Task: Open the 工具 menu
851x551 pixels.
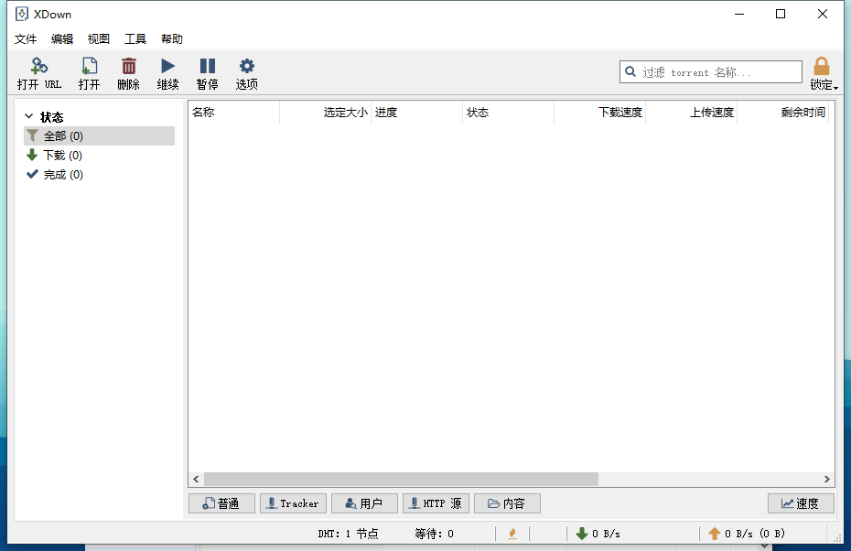Action: (x=135, y=38)
